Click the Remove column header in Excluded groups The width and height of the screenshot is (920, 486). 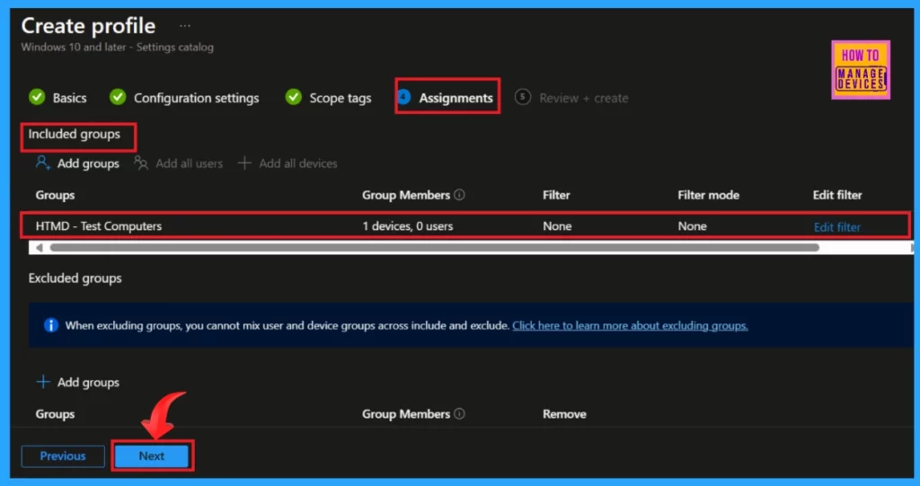click(564, 414)
